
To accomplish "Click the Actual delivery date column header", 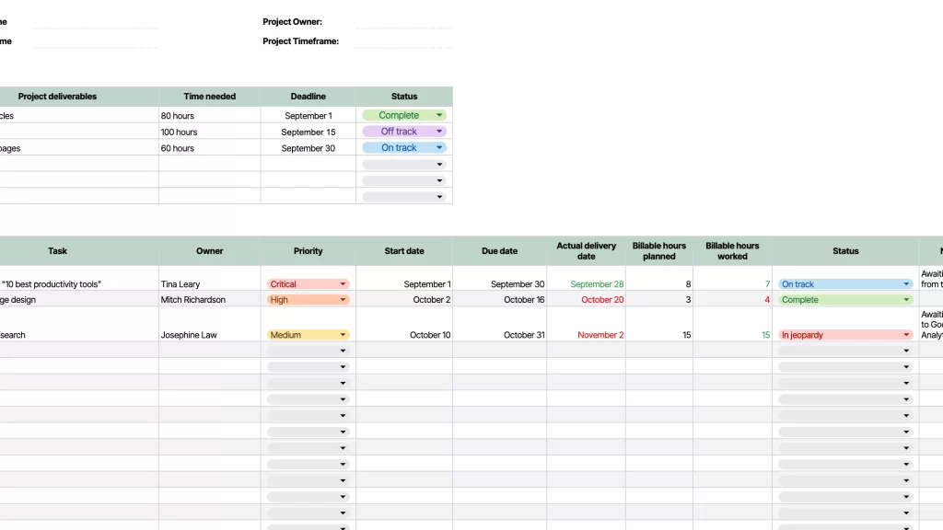I will coord(587,251).
